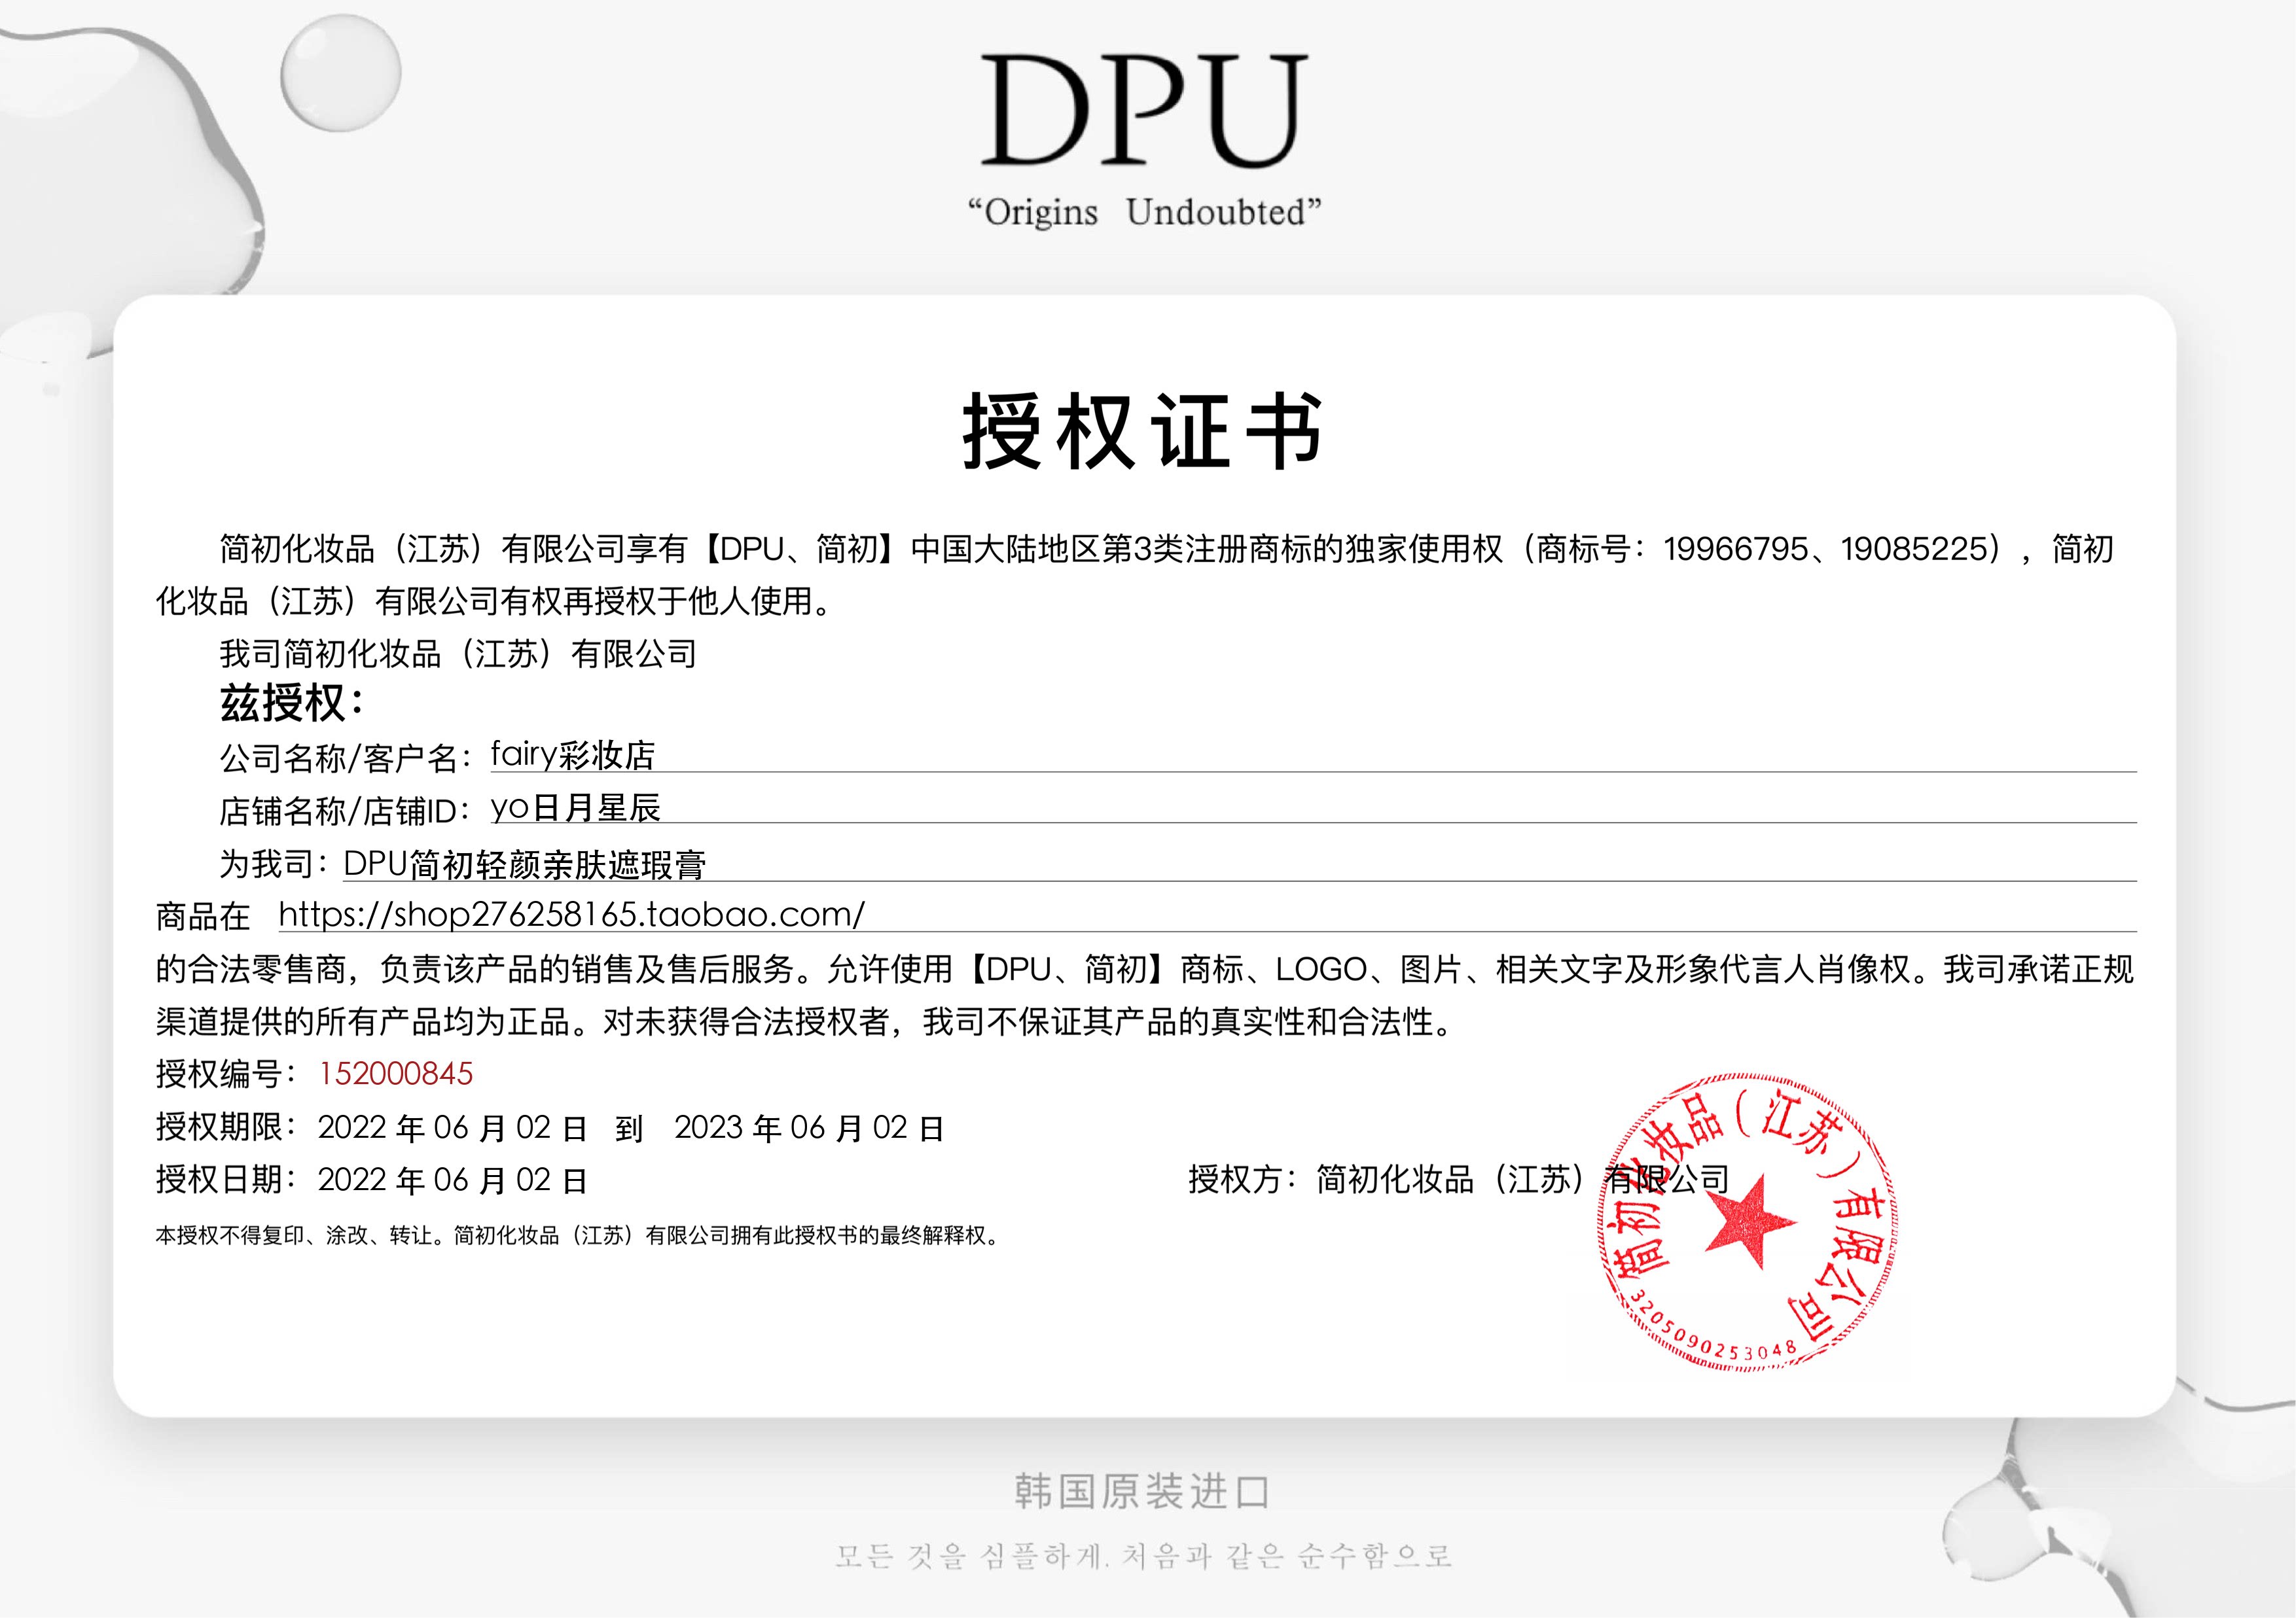This screenshot has height=1618, width=2296.
Task: Click the water droplet bubble decoration
Action: coord(340,73)
